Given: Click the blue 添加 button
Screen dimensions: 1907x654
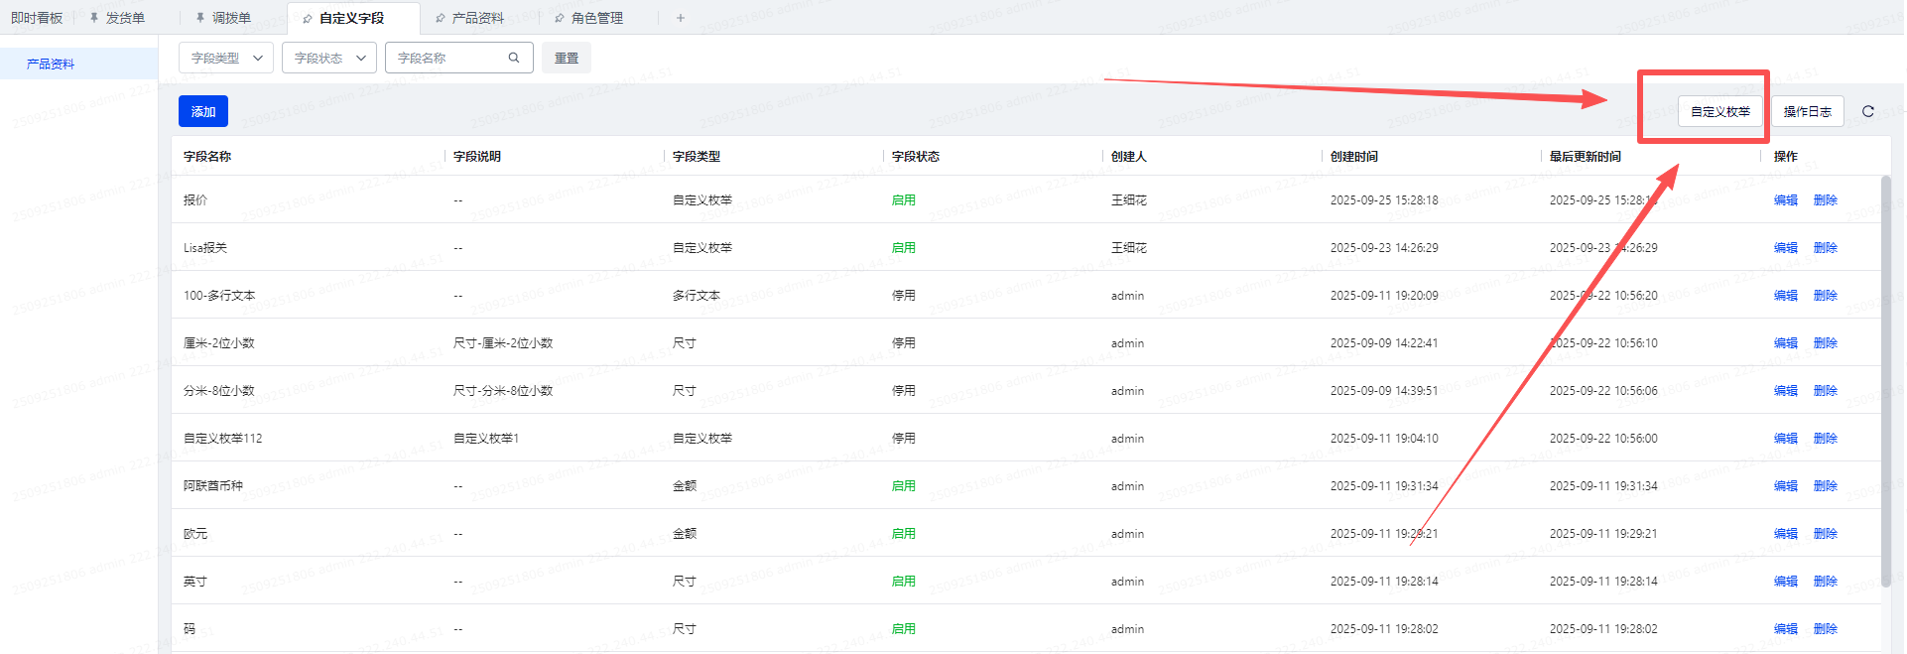Looking at the screenshot, I should pos(203,111).
